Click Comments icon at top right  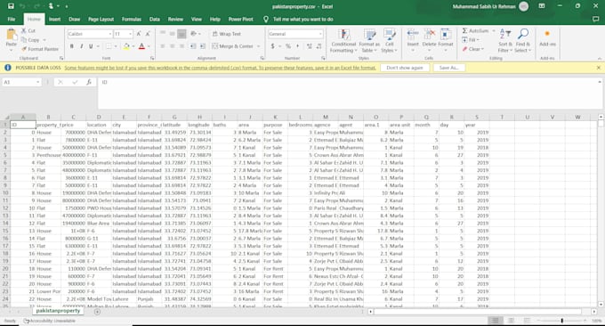click(x=596, y=19)
